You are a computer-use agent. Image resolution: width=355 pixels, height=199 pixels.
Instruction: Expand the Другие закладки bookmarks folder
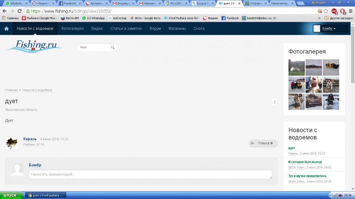[x=337, y=18]
